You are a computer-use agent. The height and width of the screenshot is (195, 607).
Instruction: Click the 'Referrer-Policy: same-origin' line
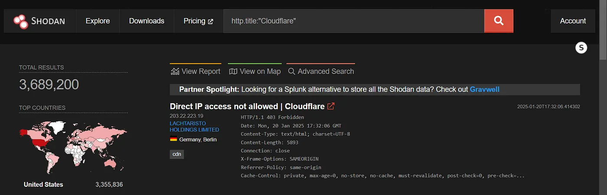coord(281,167)
